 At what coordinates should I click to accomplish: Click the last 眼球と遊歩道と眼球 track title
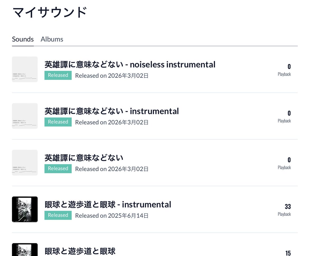pyautogui.click(x=80, y=251)
